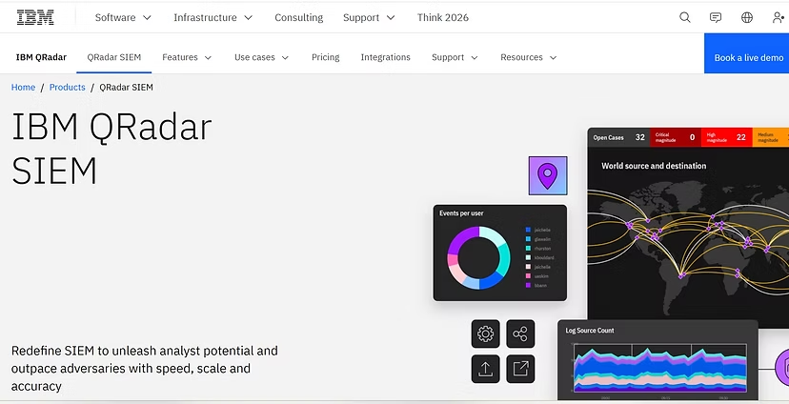
Task: Expand the top Support menu beside Consulting
Action: click(369, 17)
